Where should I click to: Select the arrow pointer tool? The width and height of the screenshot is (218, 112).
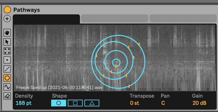7,42
